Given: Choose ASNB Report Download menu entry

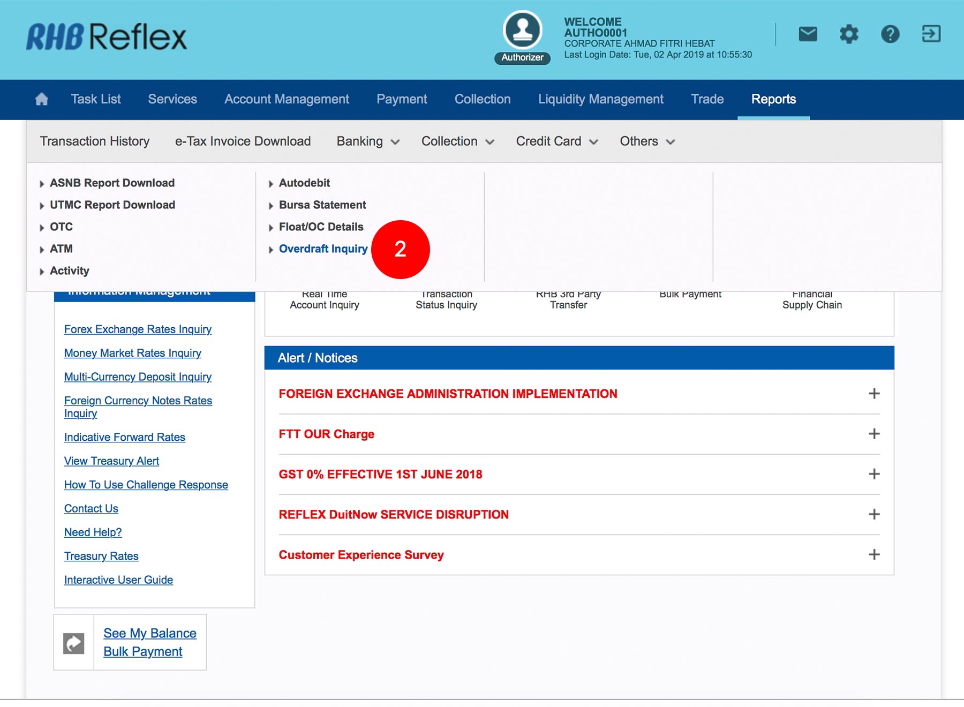Looking at the screenshot, I should [112, 183].
